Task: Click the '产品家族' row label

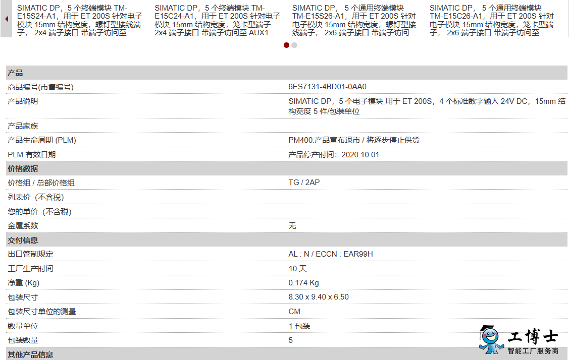Action: (23, 126)
